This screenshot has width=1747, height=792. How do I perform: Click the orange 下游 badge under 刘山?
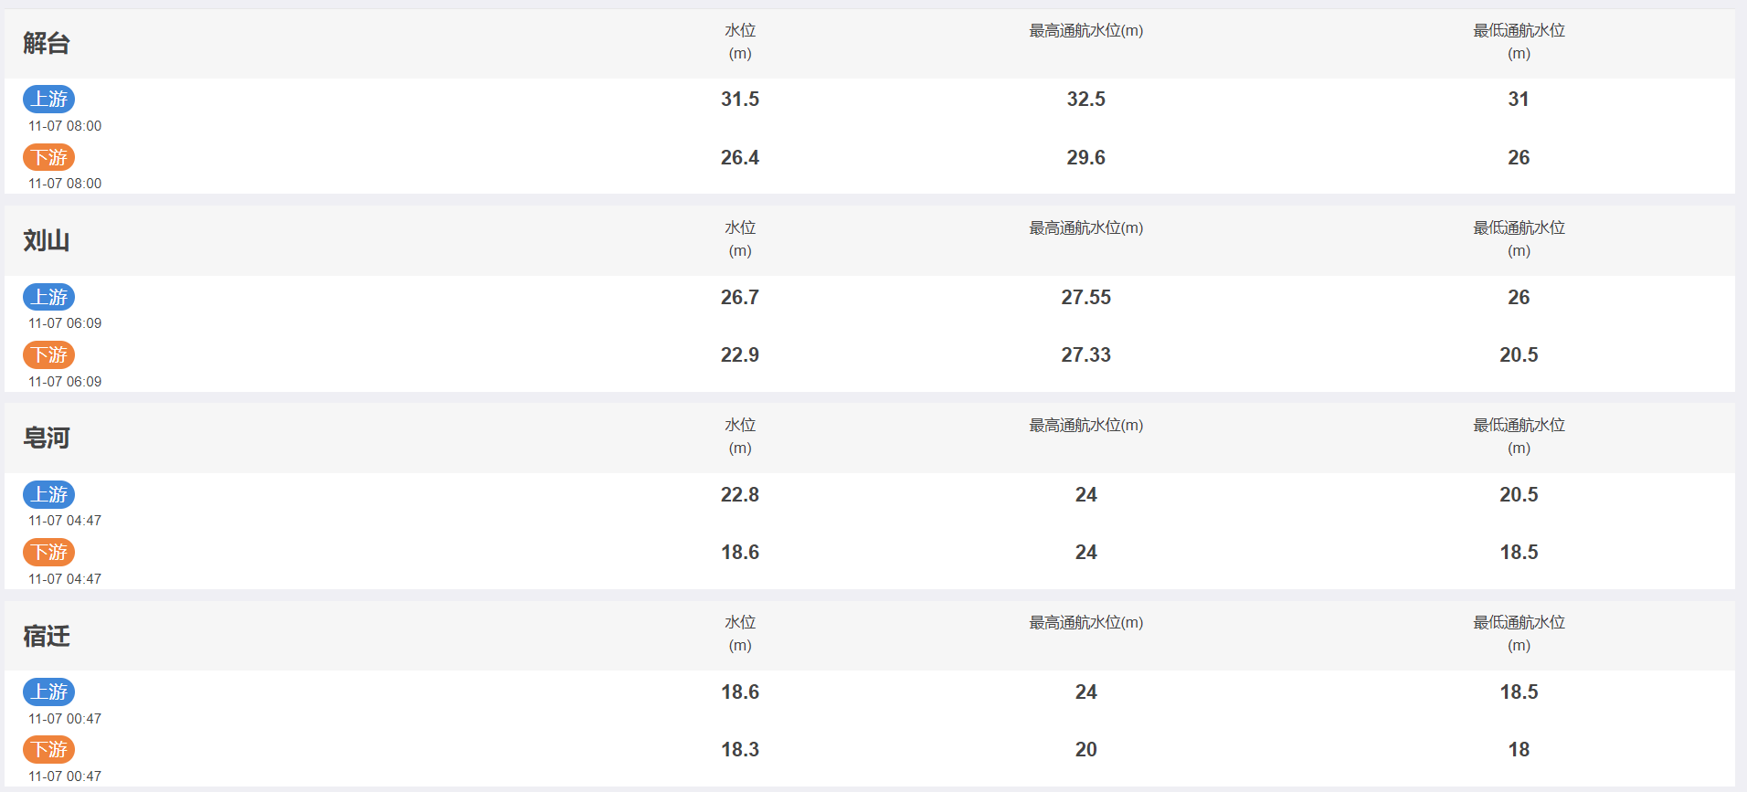coord(49,354)
